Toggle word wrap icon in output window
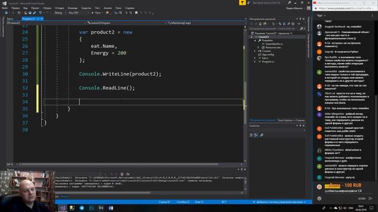Screen dimensions: 378x212 click(128, 174)
